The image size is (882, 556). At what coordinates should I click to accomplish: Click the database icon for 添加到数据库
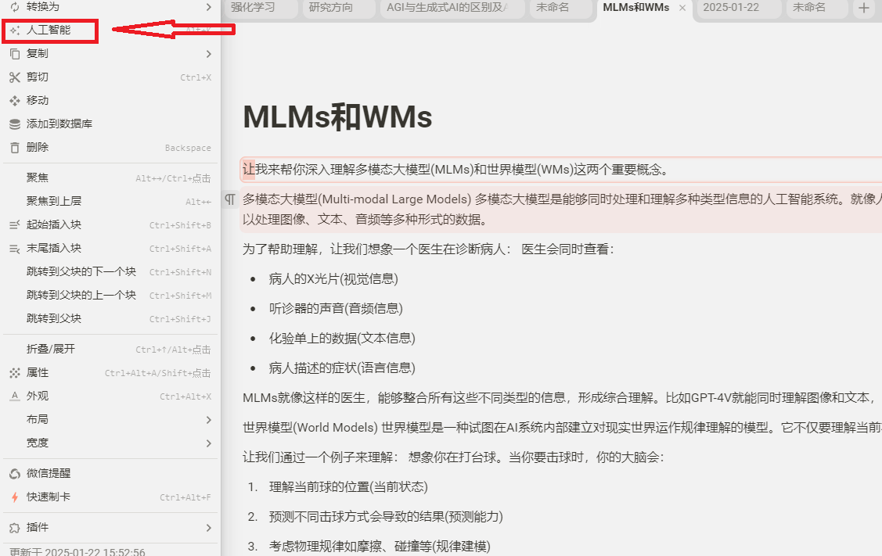click(14, 124)
